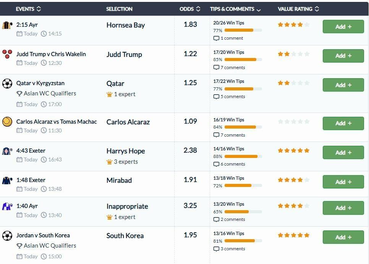Add Carlos Alcaraz selection
The width and height of the screenshot is (369, 264).
click(343, 123)
